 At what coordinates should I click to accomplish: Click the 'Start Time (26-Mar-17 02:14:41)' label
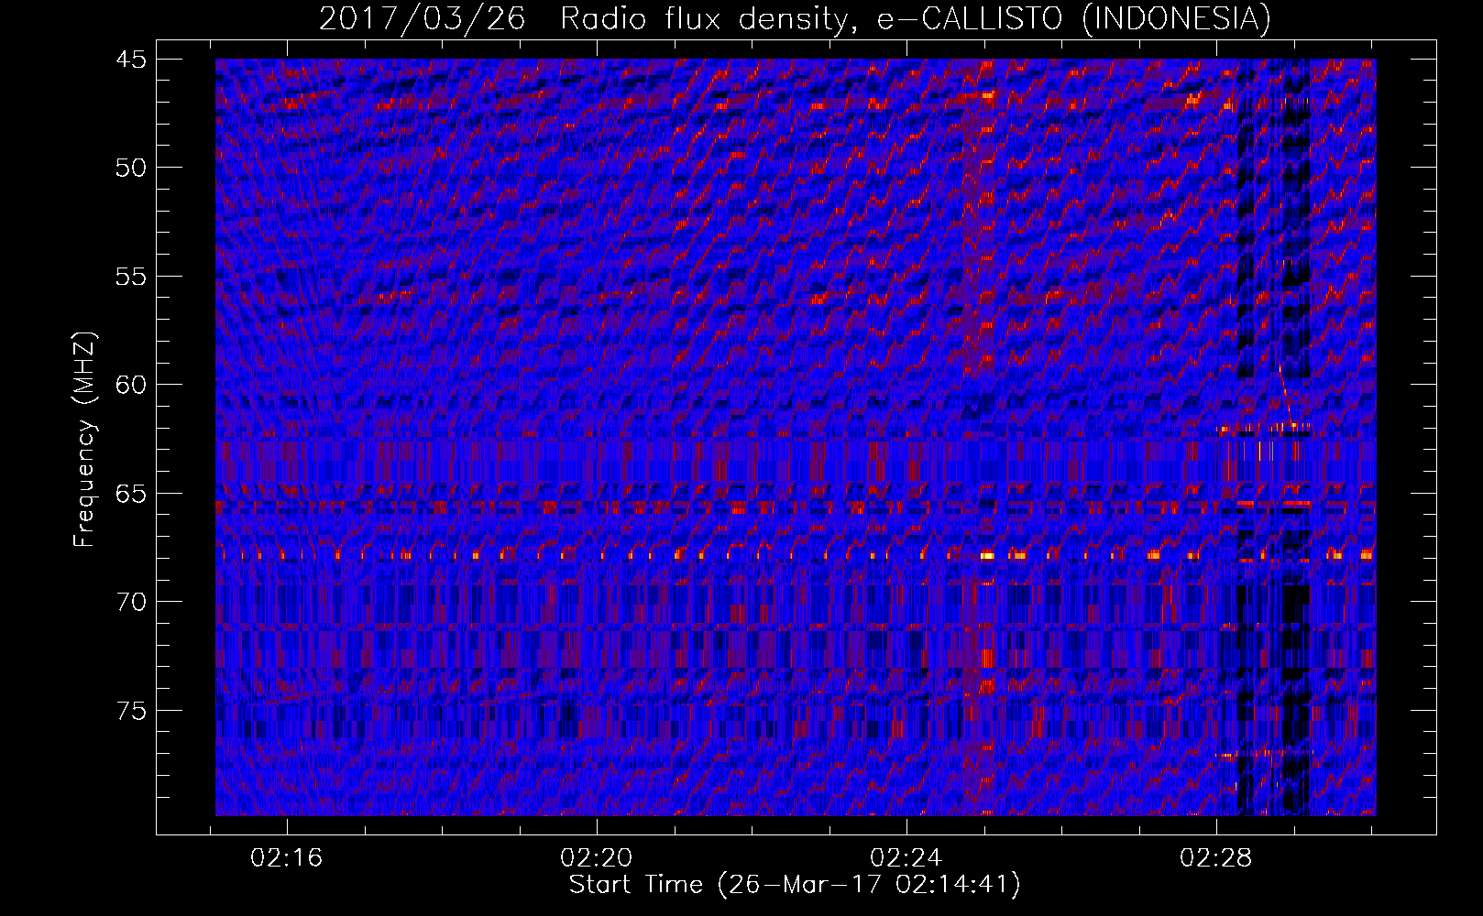pos(795,885)
